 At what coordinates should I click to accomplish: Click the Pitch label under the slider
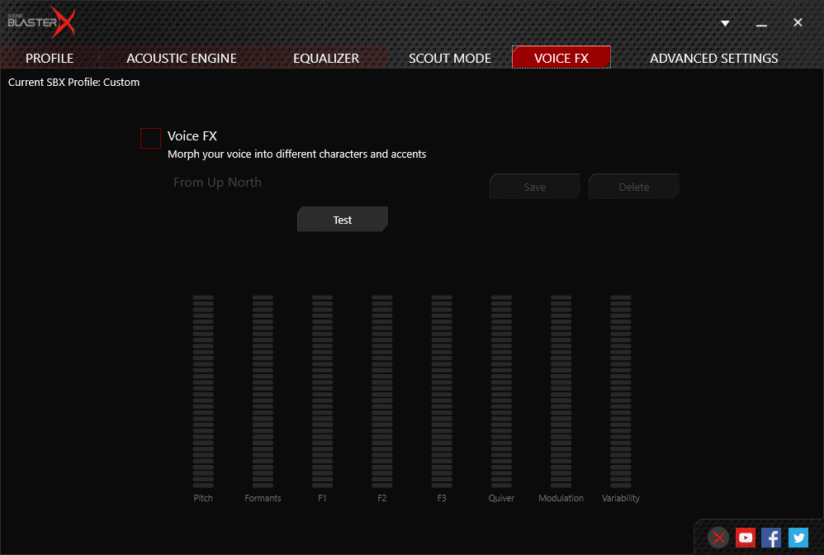point(203,498)
